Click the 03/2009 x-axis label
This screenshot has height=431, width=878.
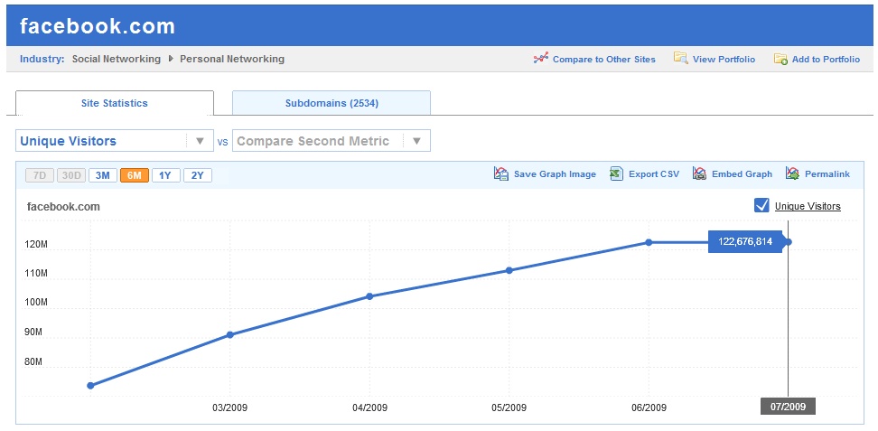click(x=229, y=408)
